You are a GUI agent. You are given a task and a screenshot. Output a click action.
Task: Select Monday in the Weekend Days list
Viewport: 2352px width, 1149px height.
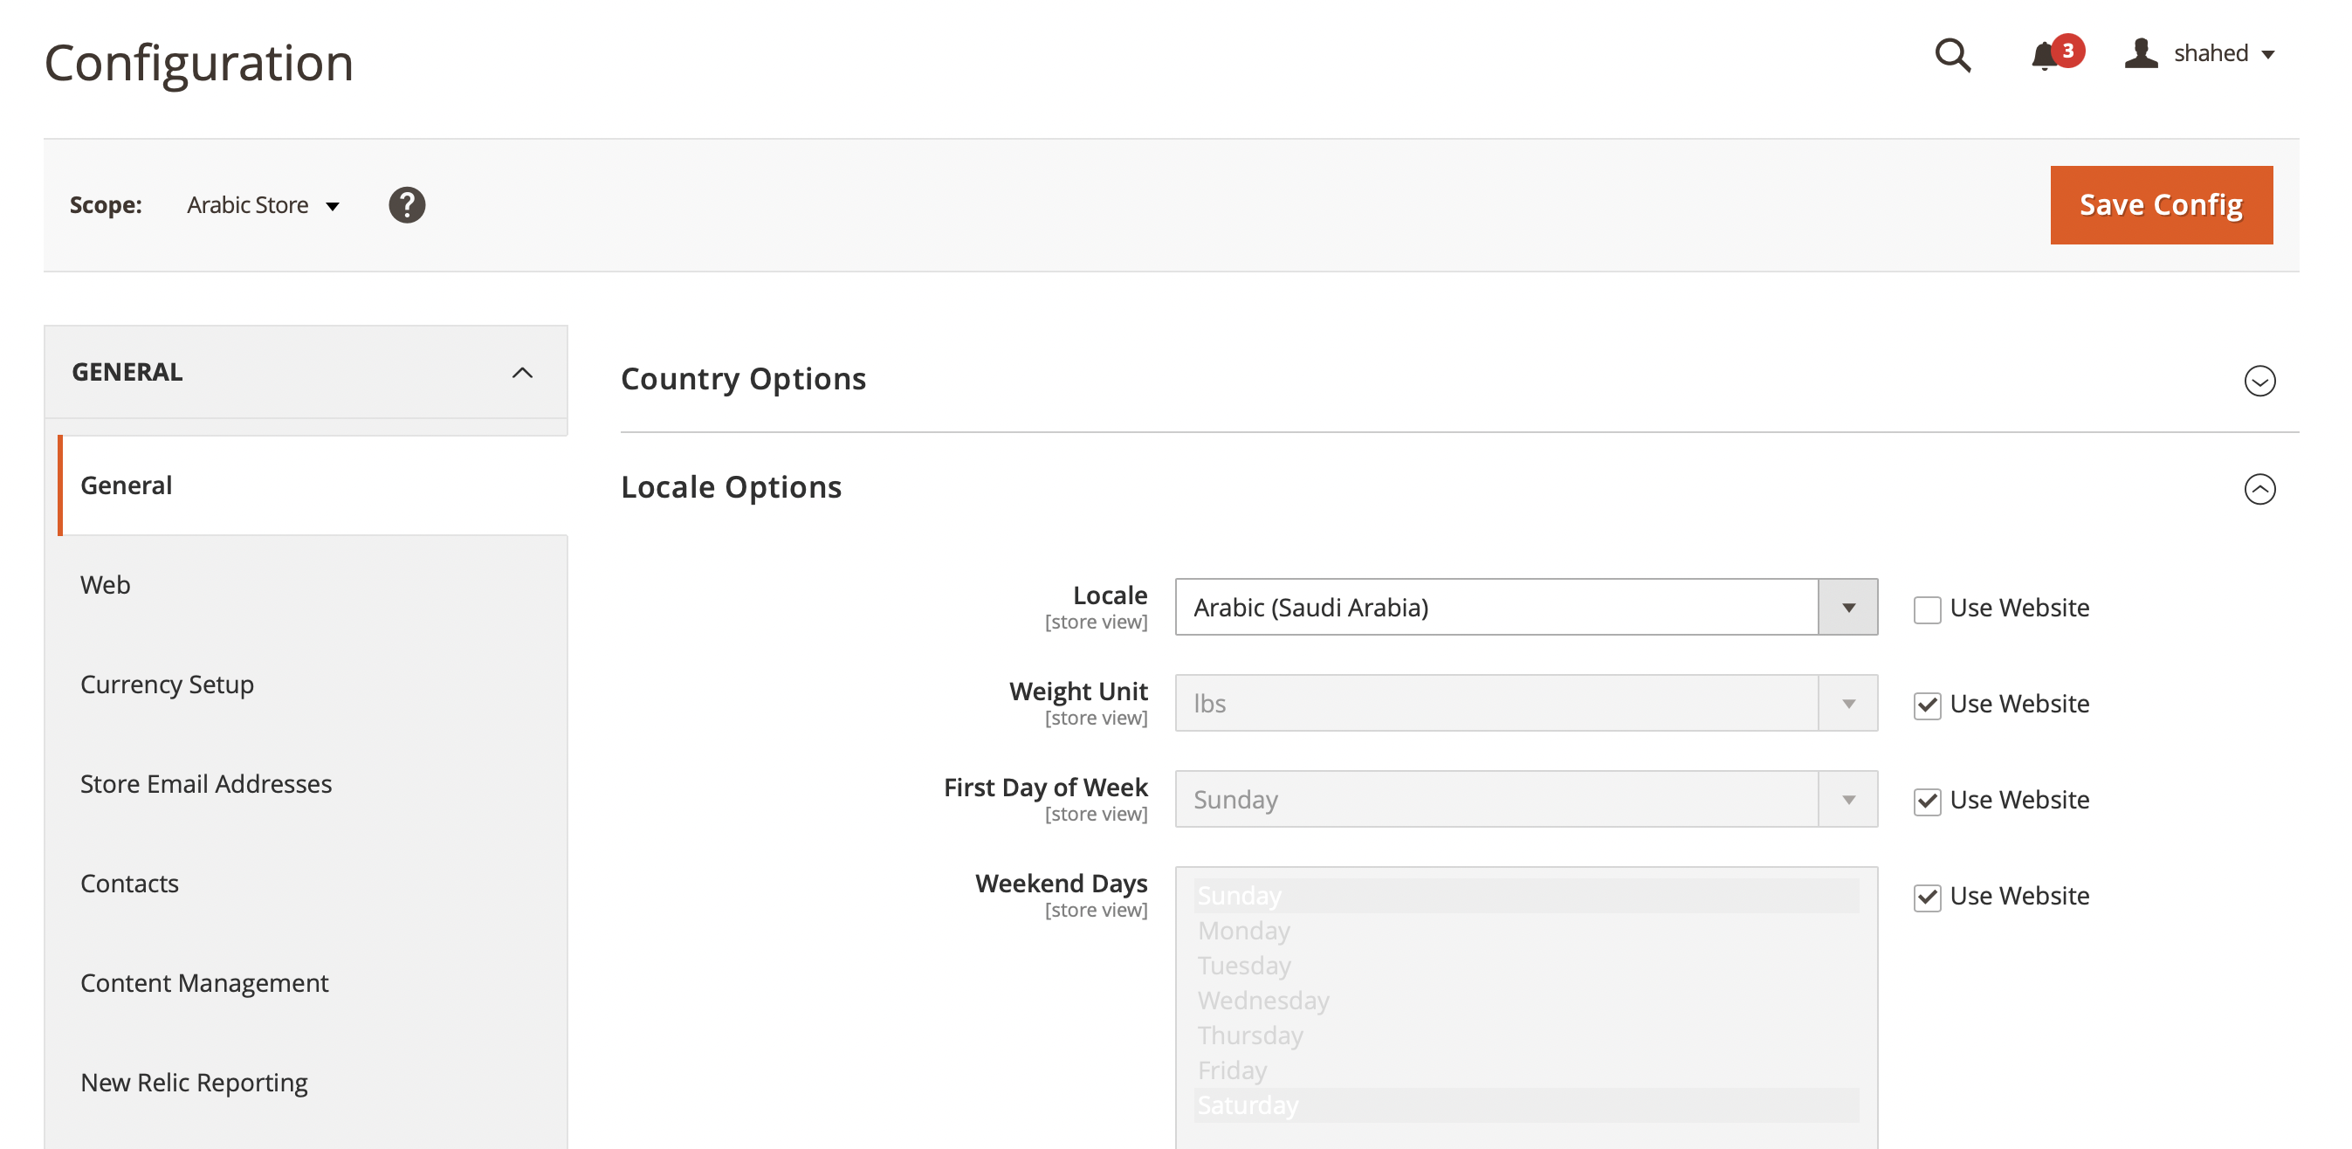tap(1243, 931)
